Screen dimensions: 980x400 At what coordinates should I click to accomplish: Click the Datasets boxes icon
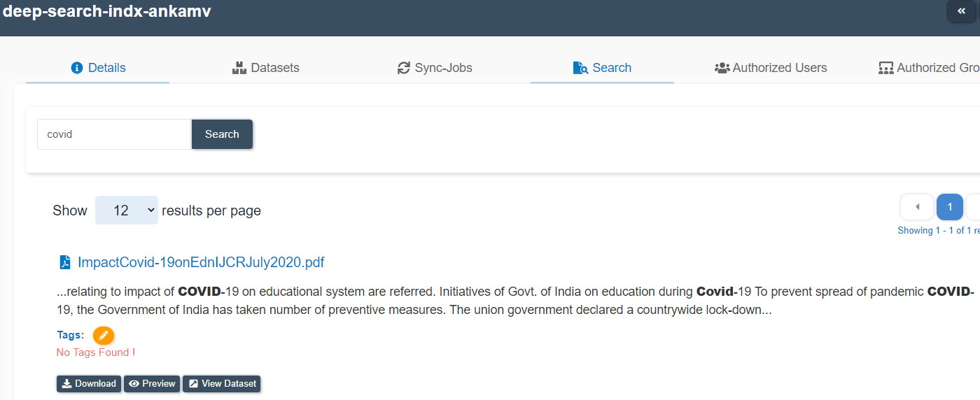pyautogui.click(x=240, y=68)
